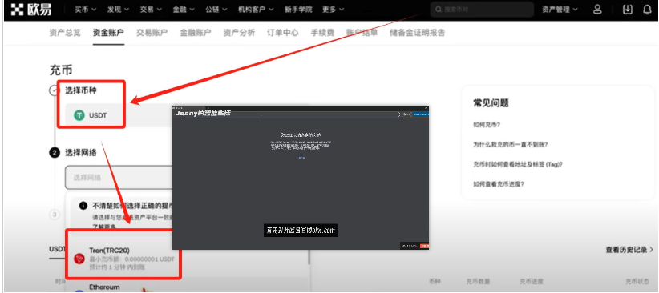659x293 pixels.
Task: Expand the 公链 menu
Action: point(216,10)
